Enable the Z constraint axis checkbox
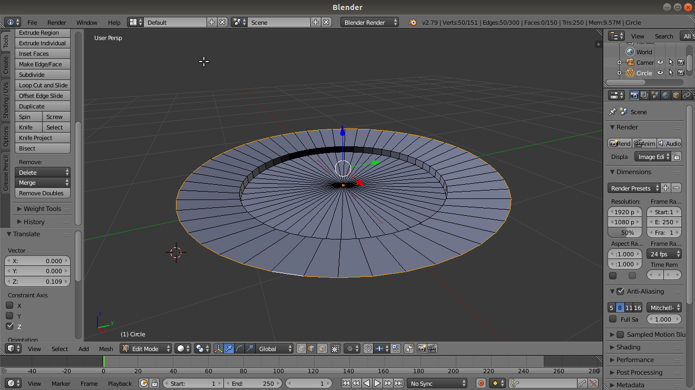 coord(9,326)
